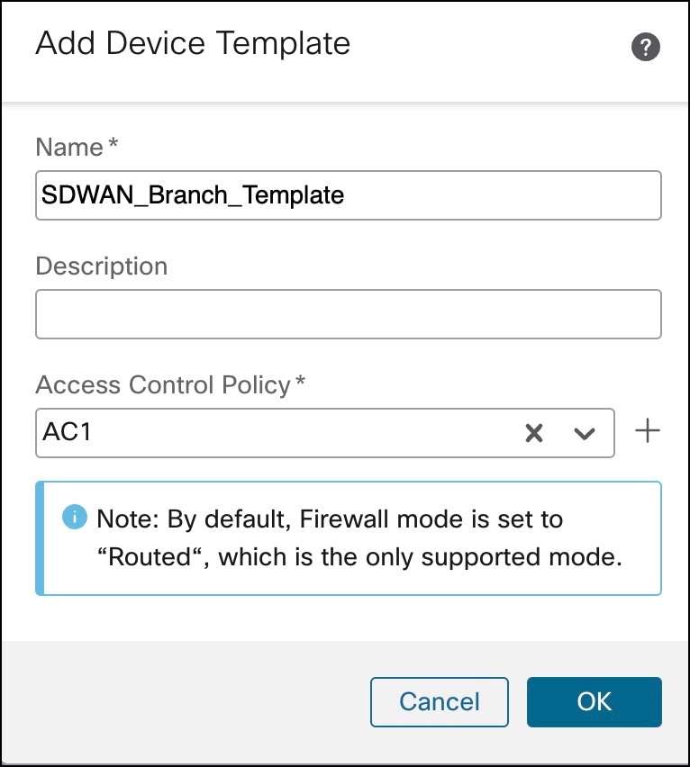The width and height of the screenshot is (690, 767).
Task: Click OK to save the device template
Action: click(594, 702)
